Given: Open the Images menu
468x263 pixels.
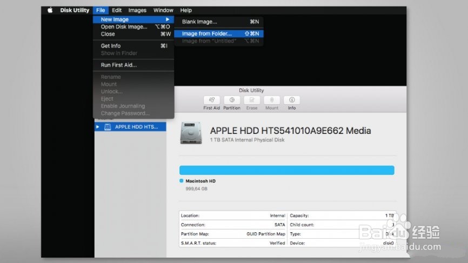Looking at the screenshot, I should coord(137,10).
